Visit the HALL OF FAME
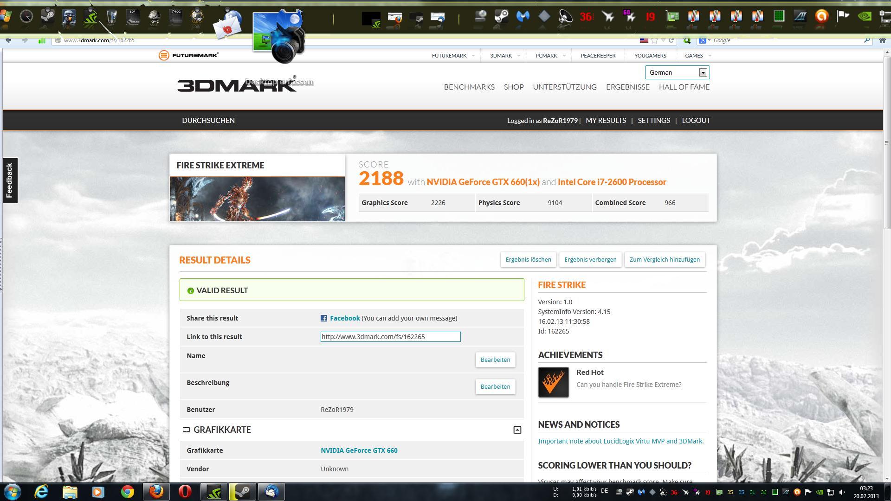 pyautogui.click(x=684, y=87)
